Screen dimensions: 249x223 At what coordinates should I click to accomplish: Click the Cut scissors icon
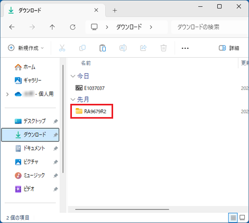[62, 48]
